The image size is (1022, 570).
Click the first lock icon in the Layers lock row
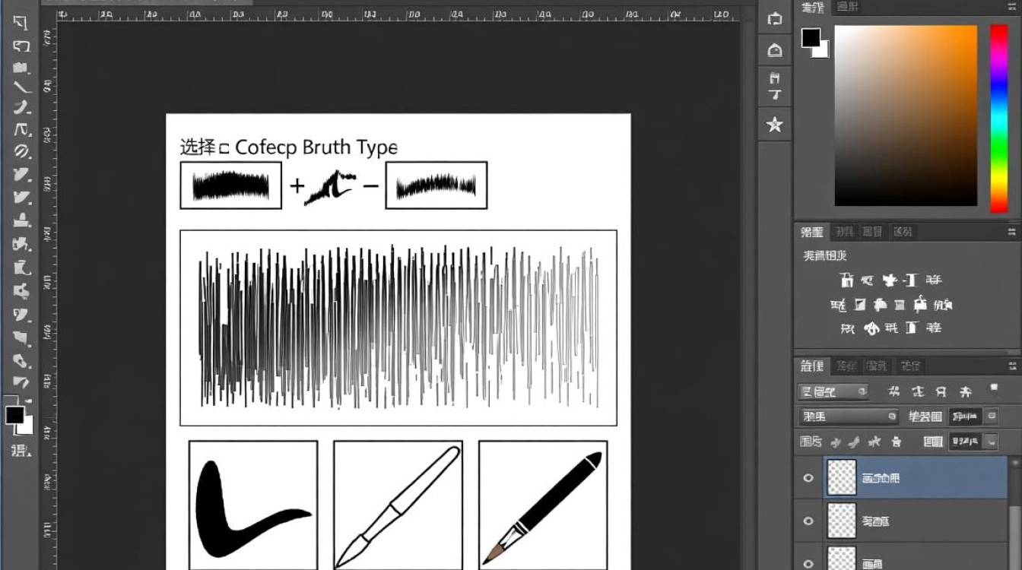click(836, 441)
